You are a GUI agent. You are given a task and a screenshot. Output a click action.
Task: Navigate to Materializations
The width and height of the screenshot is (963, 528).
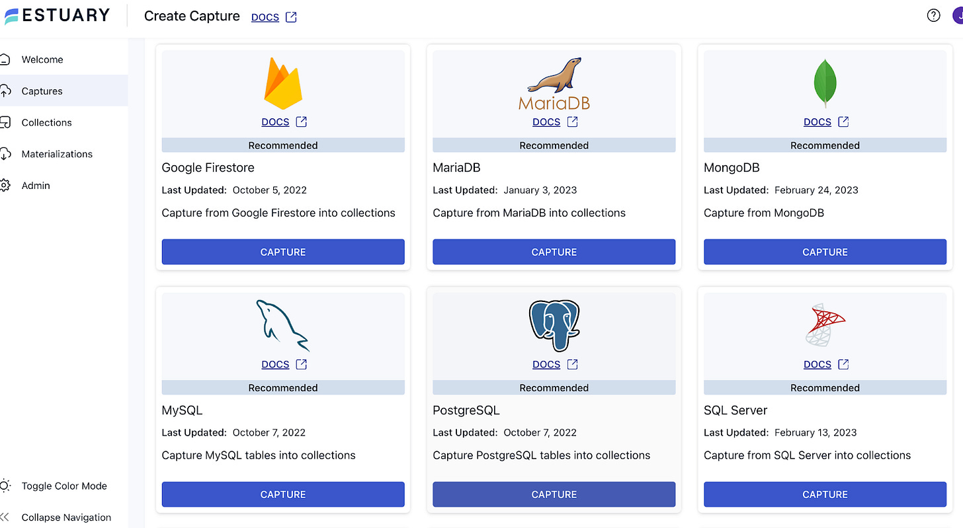[57, 154]
